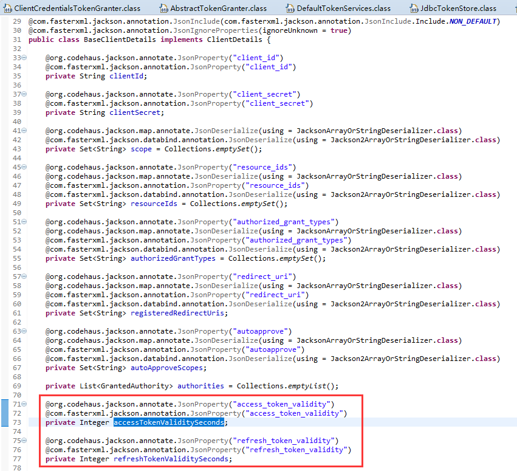
Task: Click the autoApproveScopes field name
Action: pyautogui.click(x=166, y=368)
